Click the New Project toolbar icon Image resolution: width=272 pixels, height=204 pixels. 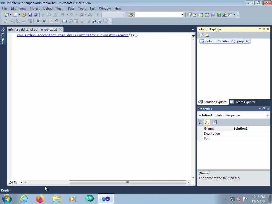pyautogui.click(x=6, y=15)
